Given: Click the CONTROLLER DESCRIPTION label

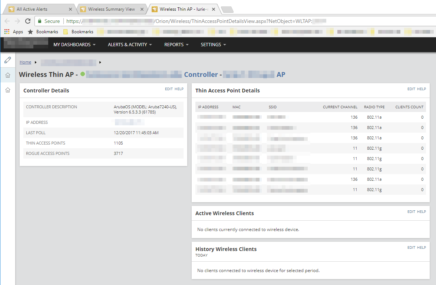Looking at the screenshot, I should (52, 107).
